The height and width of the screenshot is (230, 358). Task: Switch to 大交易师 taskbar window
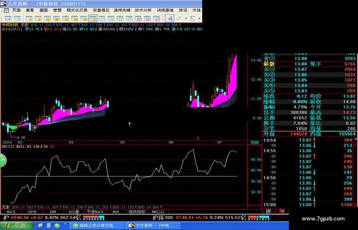[x=153, y=226]
